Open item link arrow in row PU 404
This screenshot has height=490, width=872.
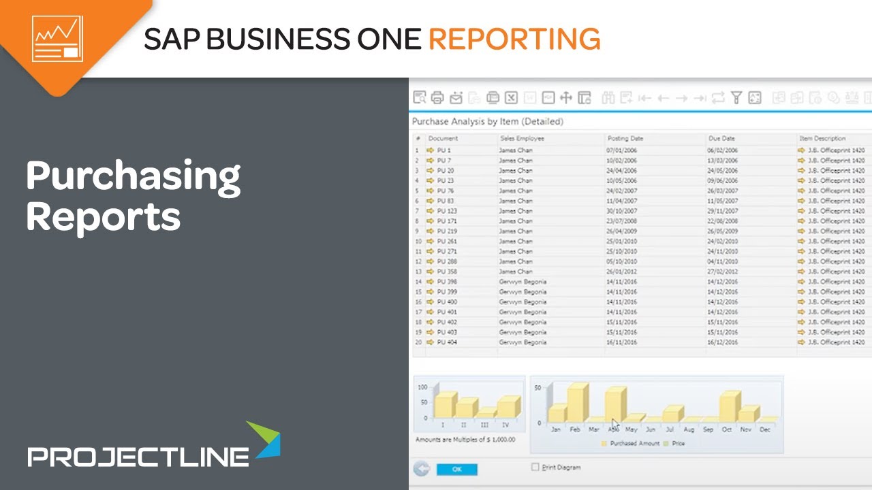802,342
